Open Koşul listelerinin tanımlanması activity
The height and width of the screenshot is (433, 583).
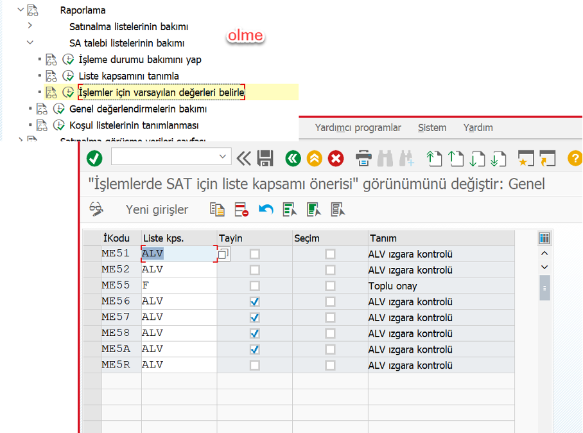pos(134,125)
